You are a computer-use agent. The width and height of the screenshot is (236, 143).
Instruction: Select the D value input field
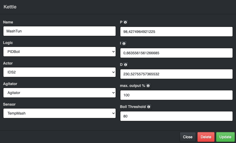[x=176, y=74]
